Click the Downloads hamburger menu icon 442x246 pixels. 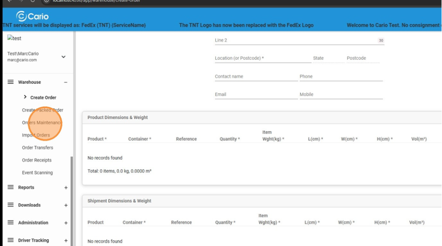[10, 205]
